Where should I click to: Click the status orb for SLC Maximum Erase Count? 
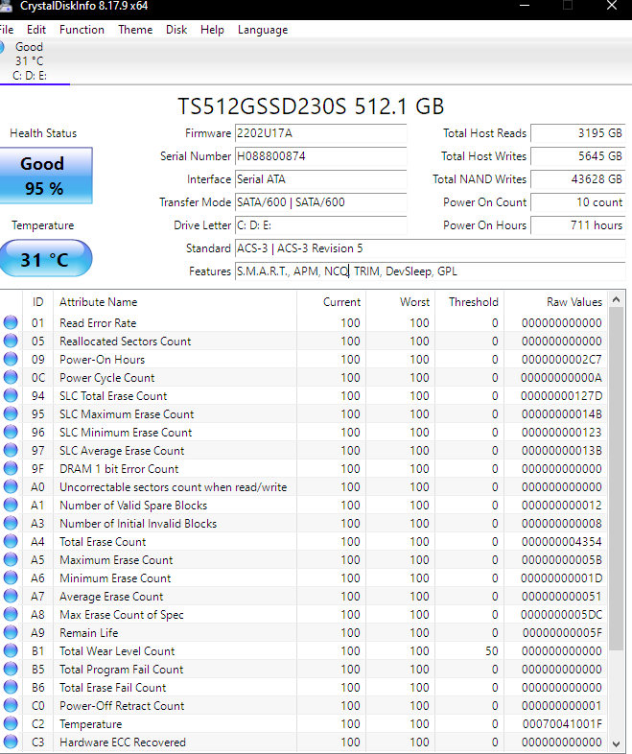[x=11, y=413]
